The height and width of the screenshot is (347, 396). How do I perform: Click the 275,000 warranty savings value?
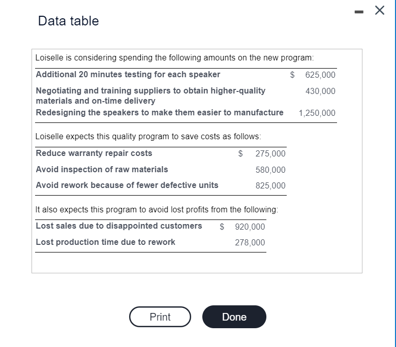coord(270,154)
